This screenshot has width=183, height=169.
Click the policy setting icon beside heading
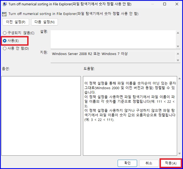click(4, 14)
